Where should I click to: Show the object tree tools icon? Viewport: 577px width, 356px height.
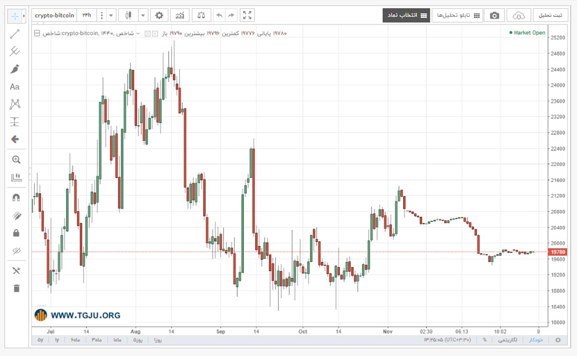16,271
